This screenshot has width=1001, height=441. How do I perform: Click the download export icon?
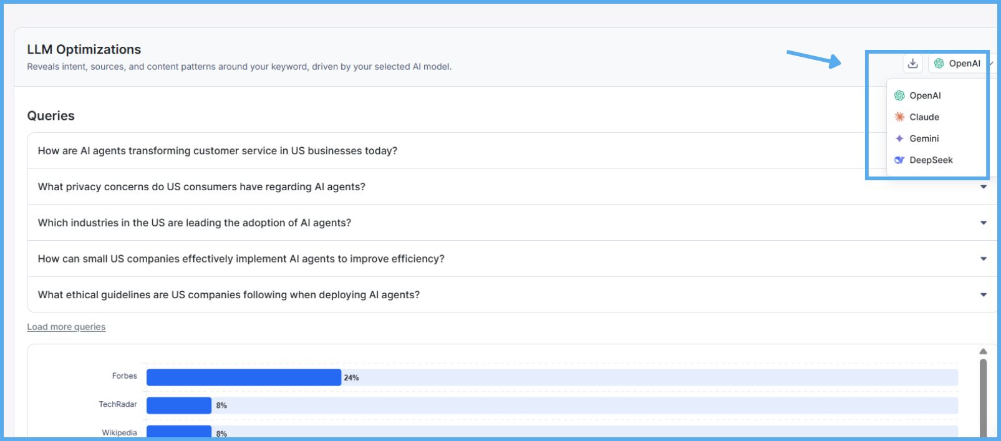pyautogui.click(x=912, y=63)
